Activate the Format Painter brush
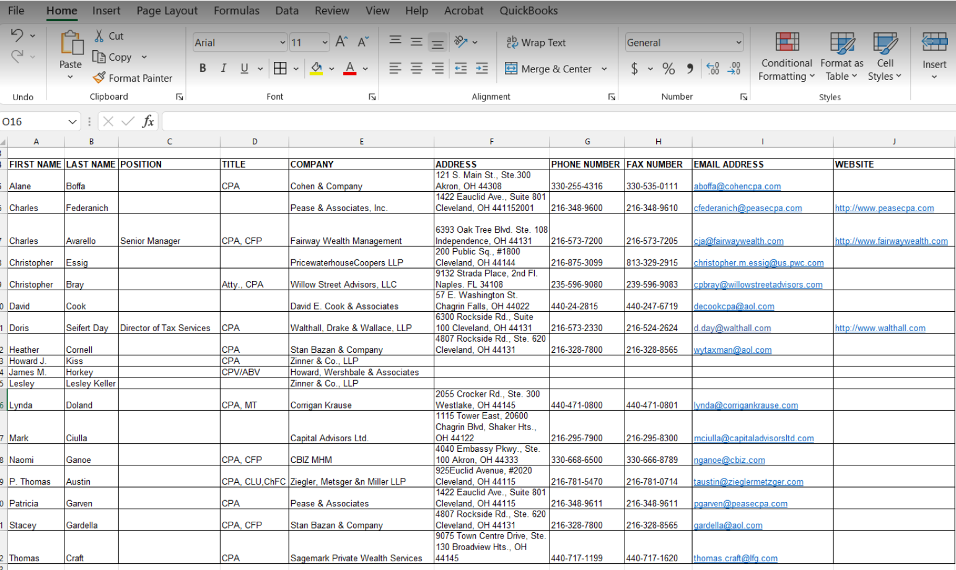Screen dimensions: 956x570 coord(99,78)
